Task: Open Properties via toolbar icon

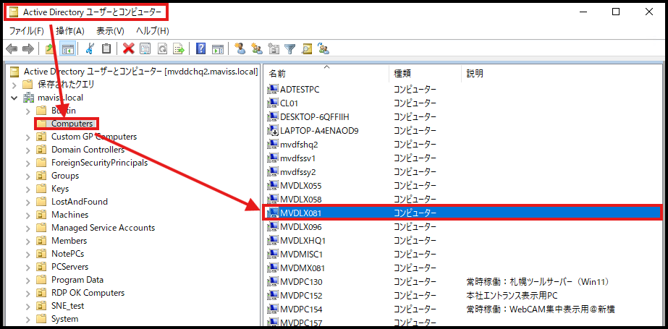Action: (145, 49)
